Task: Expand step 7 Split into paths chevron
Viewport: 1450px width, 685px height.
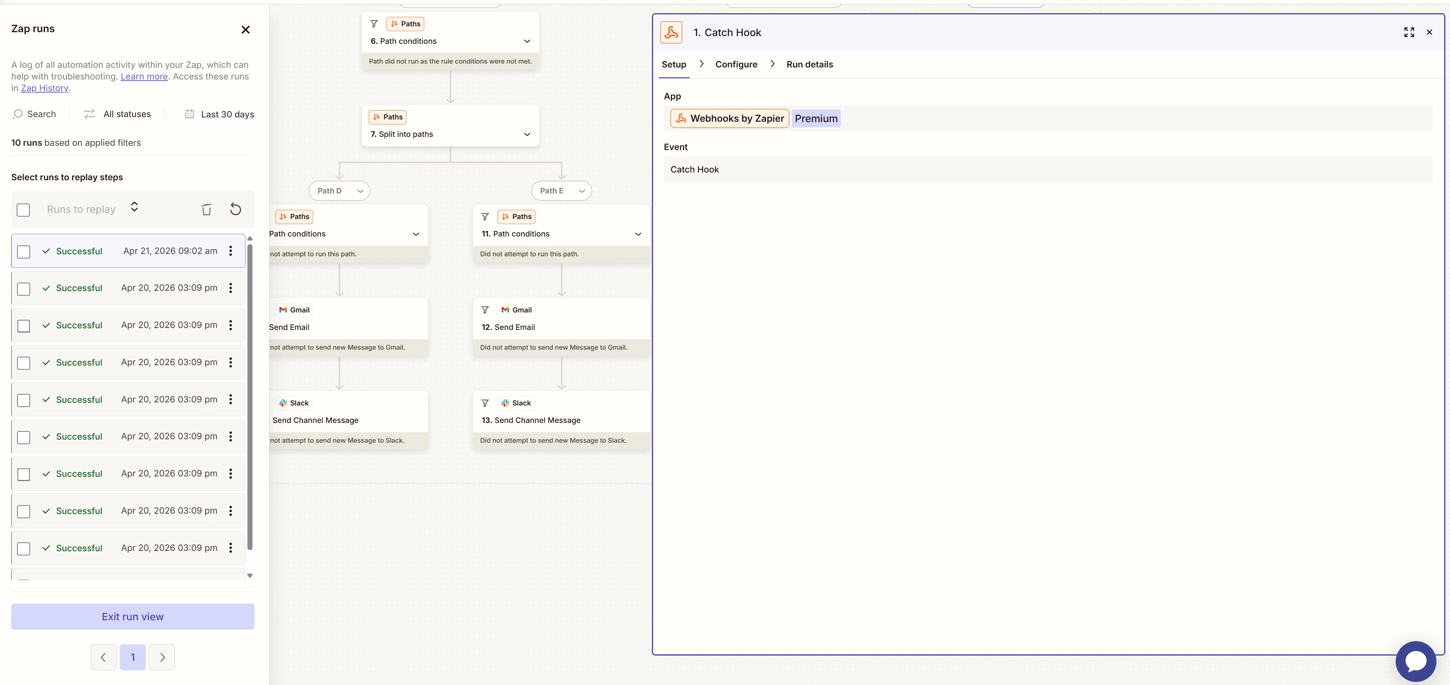Action: click(x=527, y=135)
